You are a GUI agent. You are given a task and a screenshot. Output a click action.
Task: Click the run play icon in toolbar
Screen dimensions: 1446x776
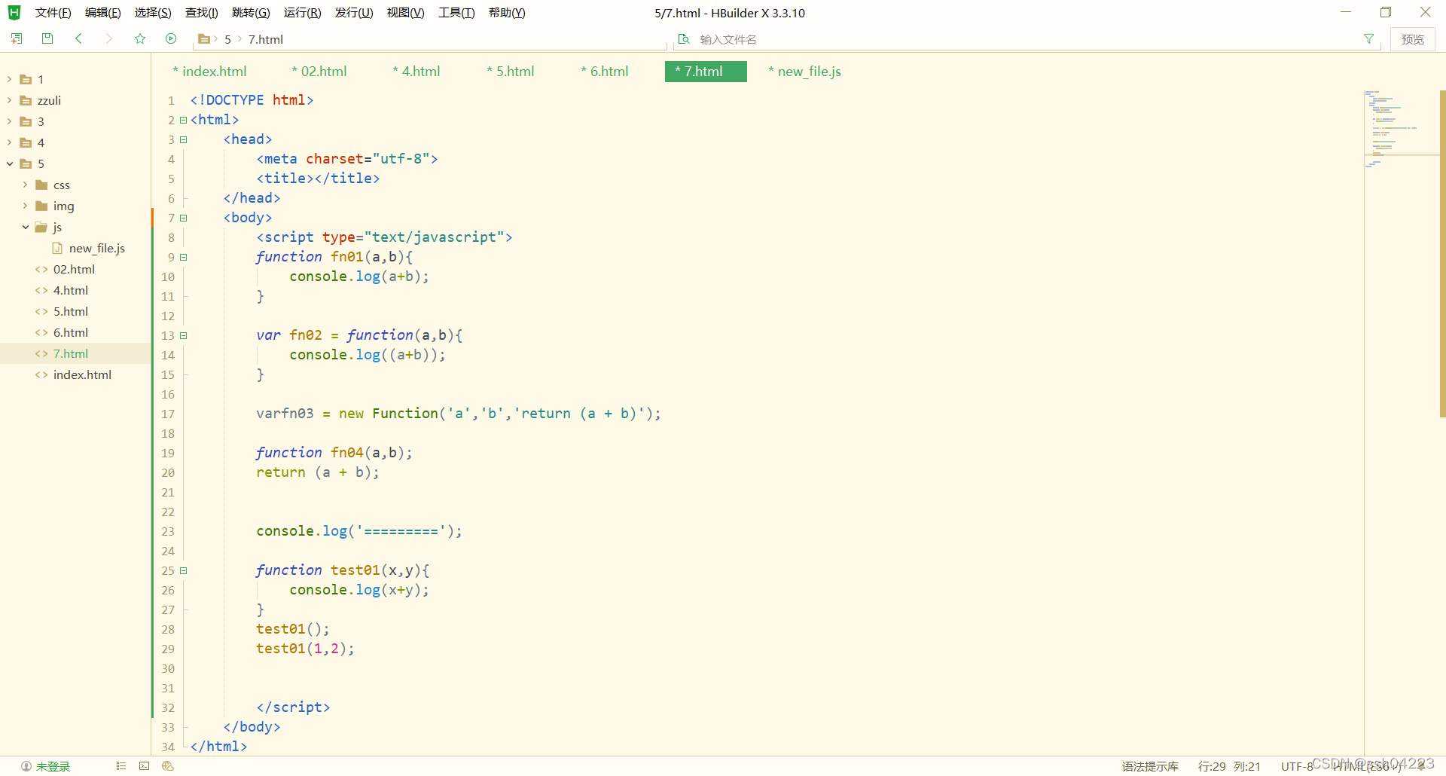click(x=171, y=38)
